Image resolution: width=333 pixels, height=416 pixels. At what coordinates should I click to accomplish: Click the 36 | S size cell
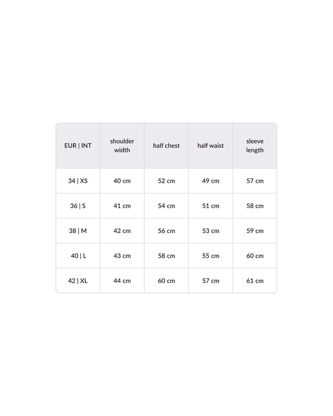78,206
